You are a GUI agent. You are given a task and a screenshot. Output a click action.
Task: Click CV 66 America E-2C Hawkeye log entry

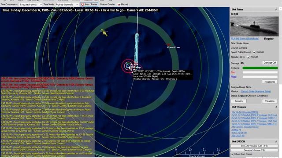[x=47, y=130]
